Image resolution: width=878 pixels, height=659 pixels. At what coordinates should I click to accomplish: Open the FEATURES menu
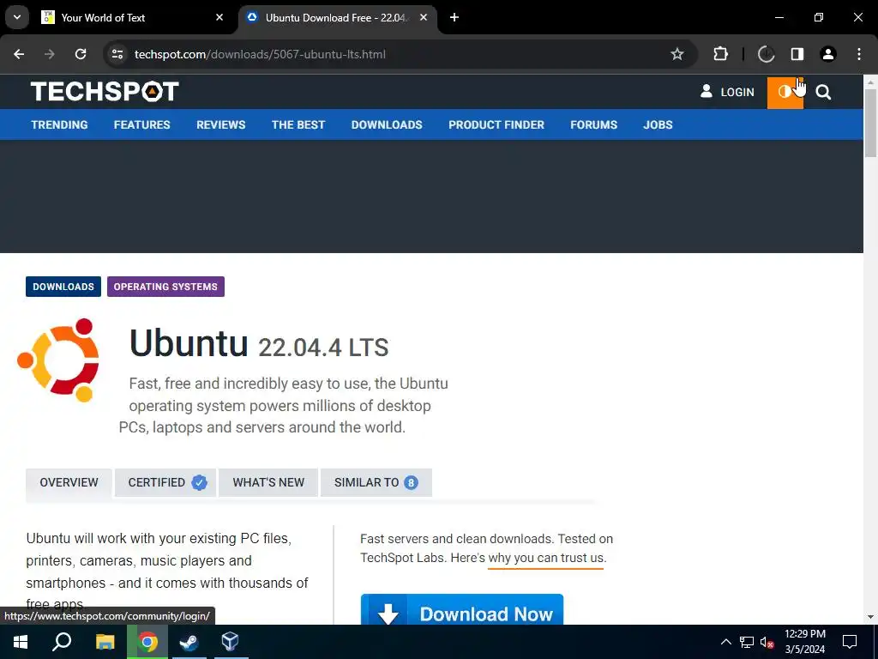(141, 124)
